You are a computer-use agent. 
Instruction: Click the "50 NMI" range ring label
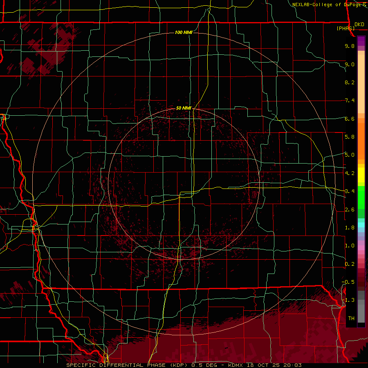tap(184, 108)
